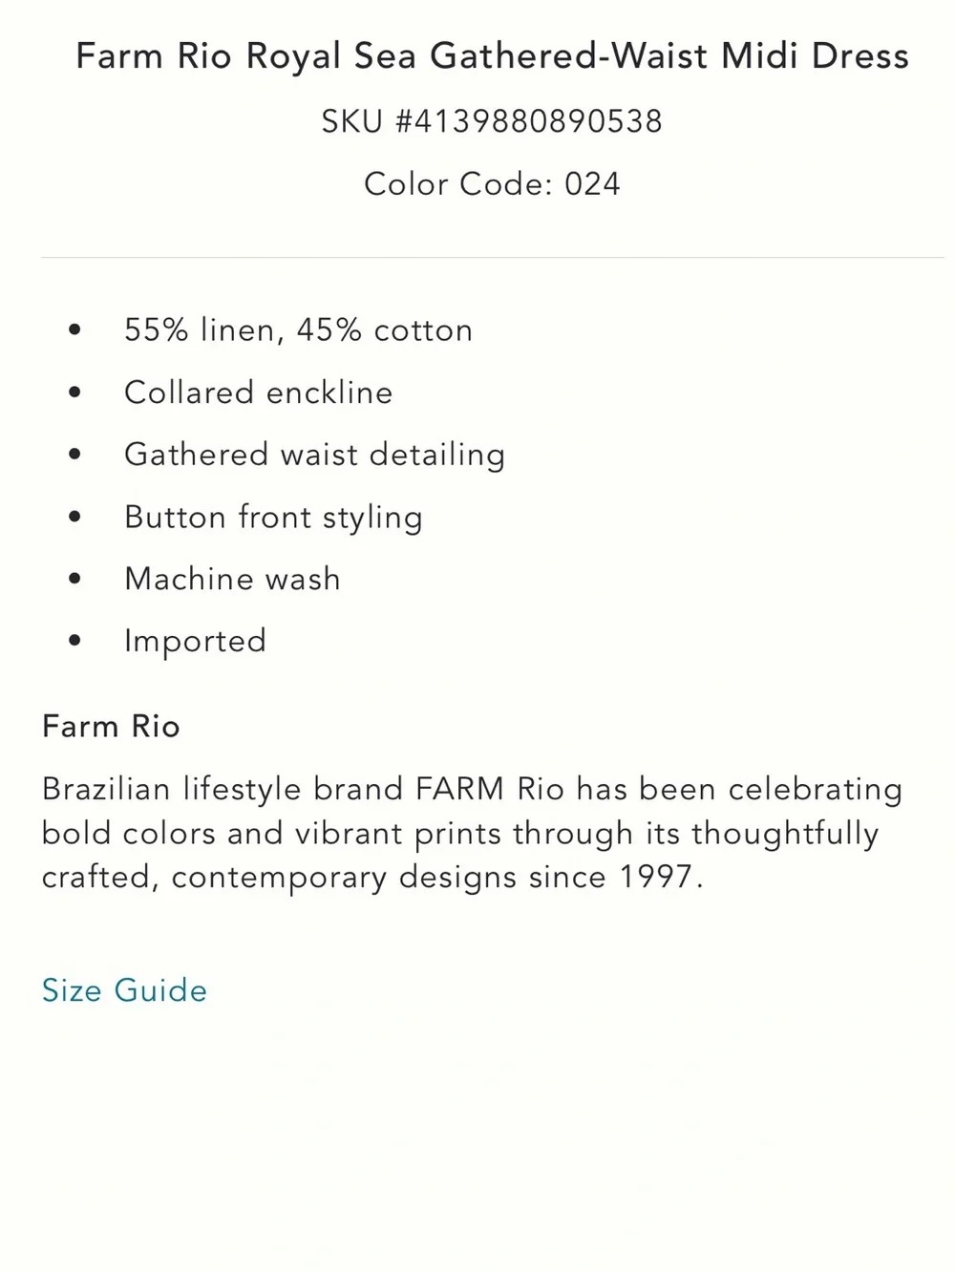Click the Imported bullet text

(x=195, y=641)
